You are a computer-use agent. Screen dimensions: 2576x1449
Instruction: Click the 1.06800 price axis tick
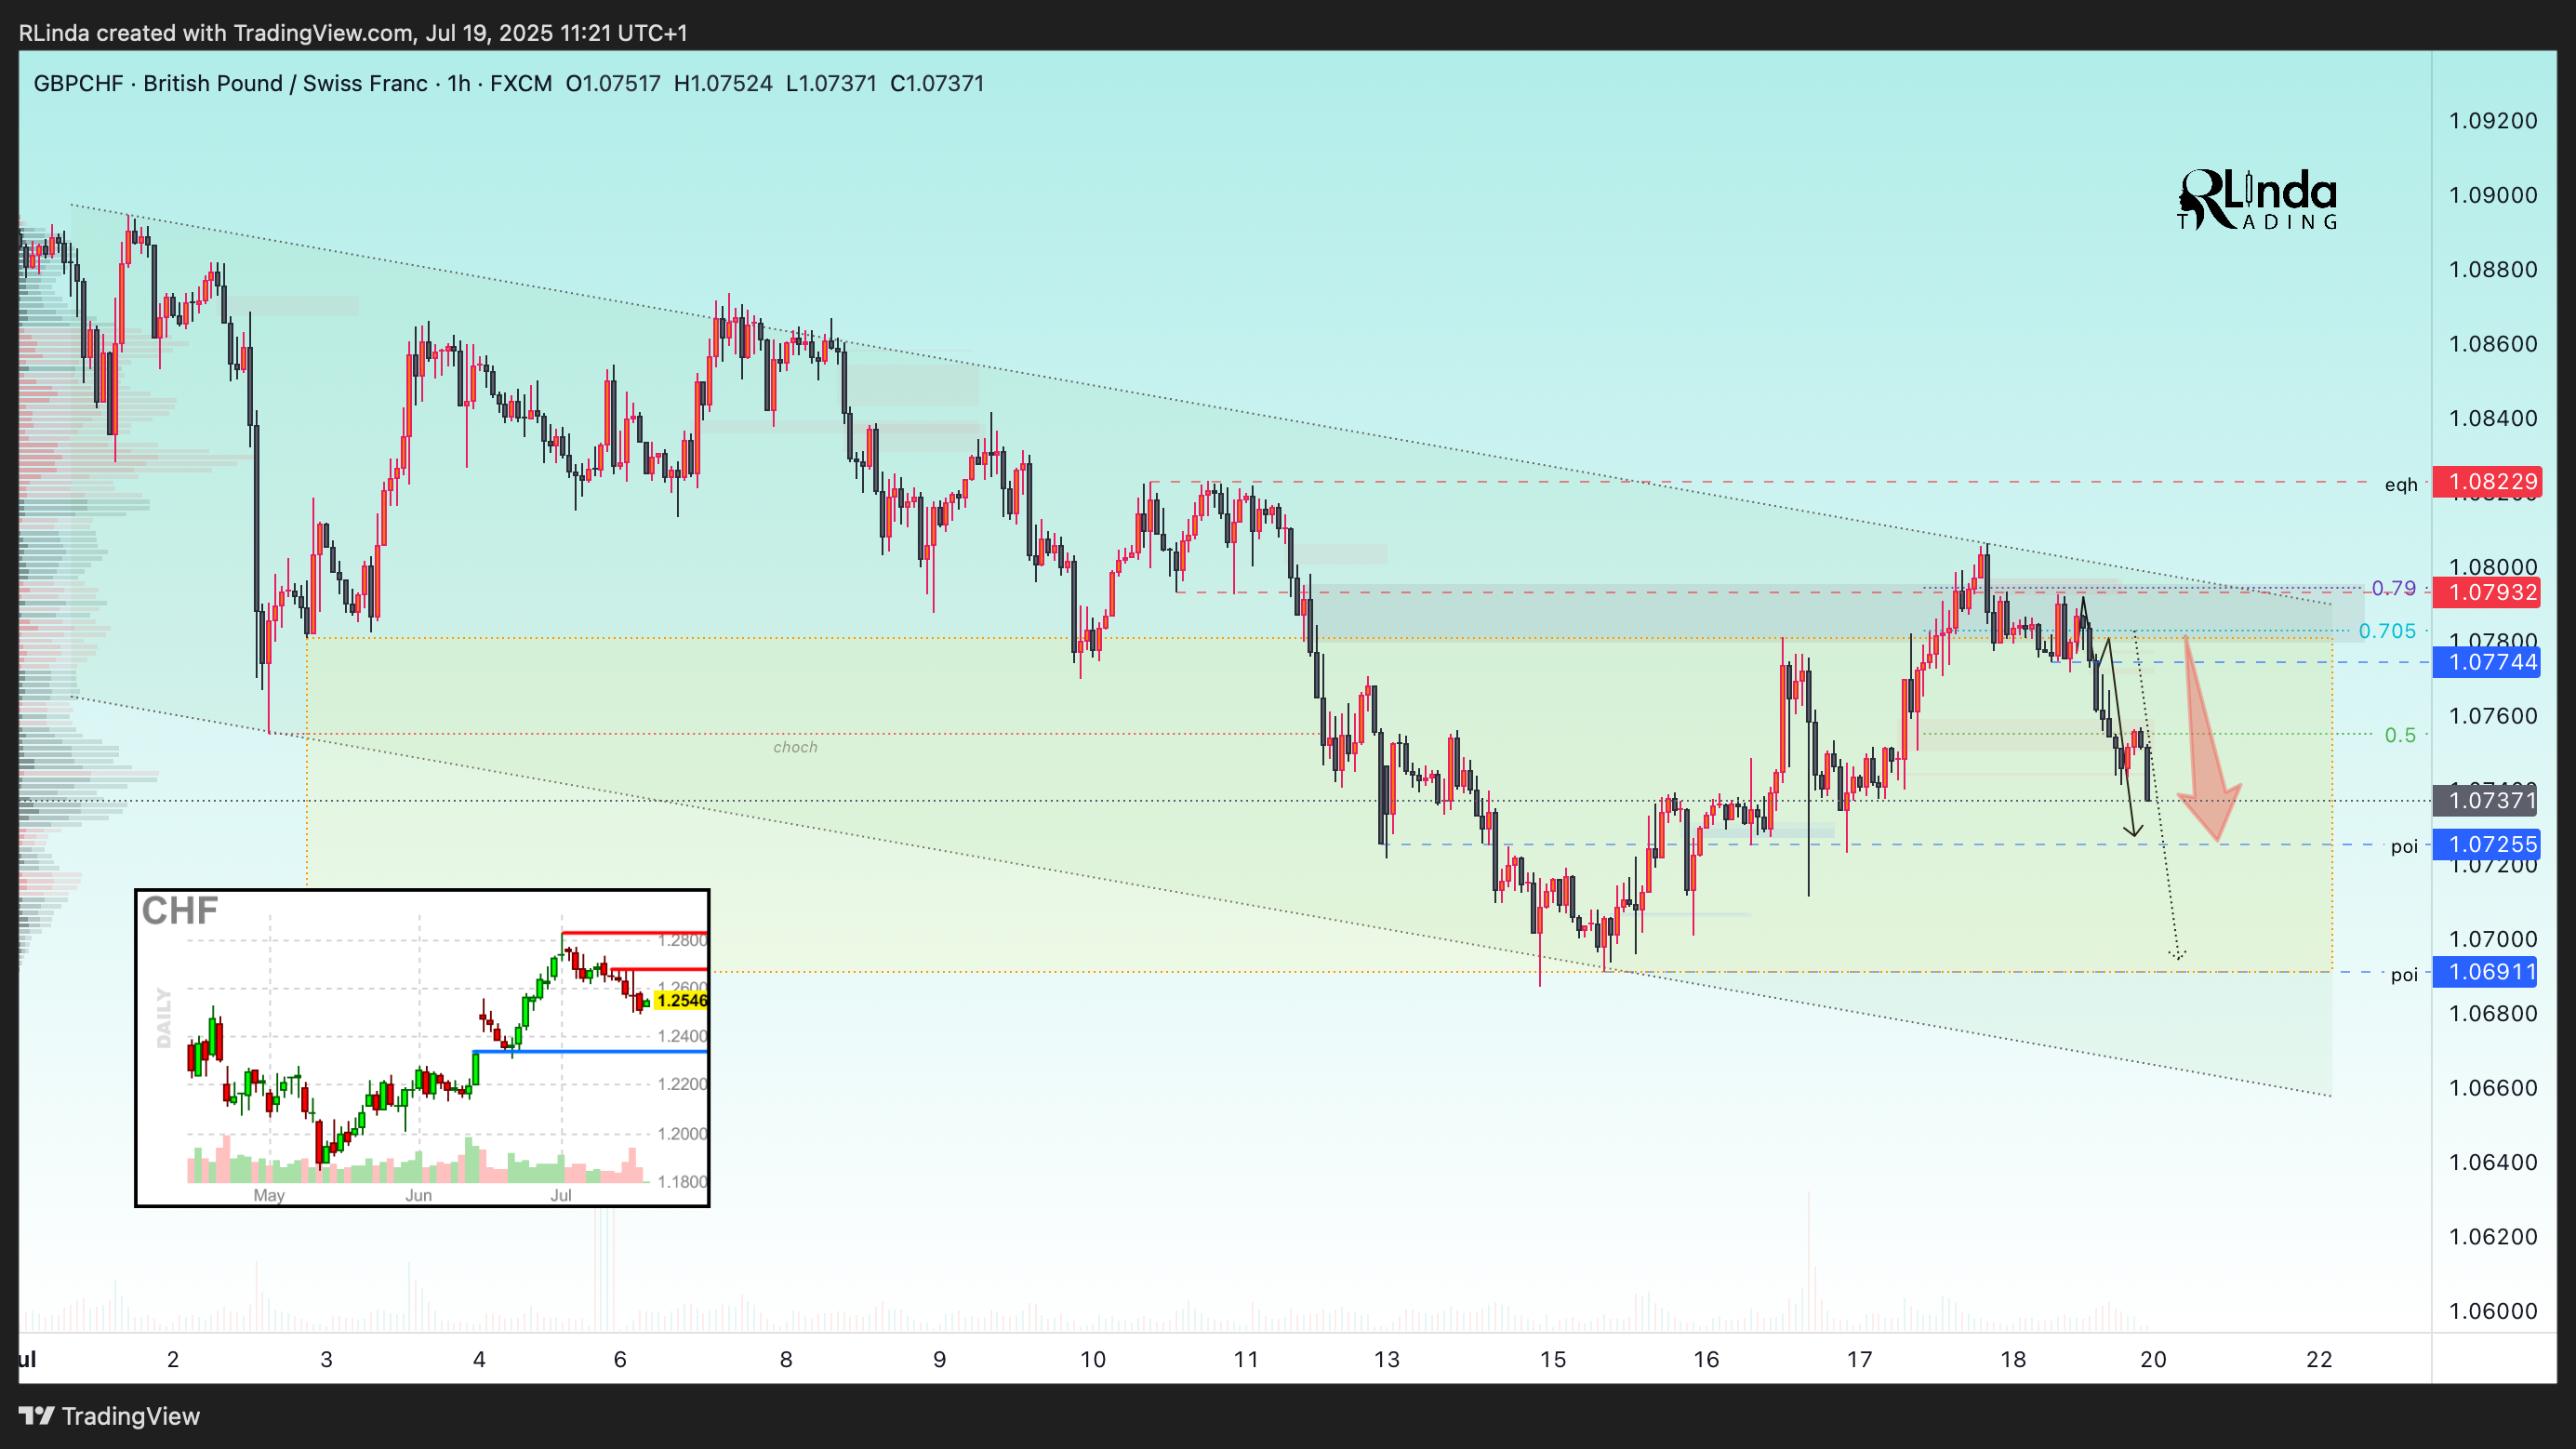(2493, 1014)
